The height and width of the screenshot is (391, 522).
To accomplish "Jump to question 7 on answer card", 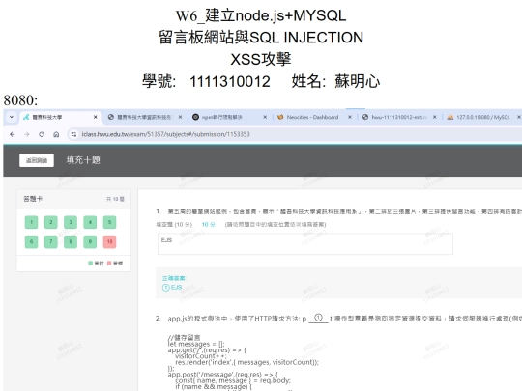I will pyautogui.click(x=51, y=241).
